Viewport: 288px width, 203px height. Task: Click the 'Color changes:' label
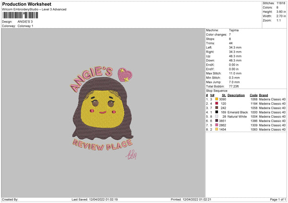216,34
